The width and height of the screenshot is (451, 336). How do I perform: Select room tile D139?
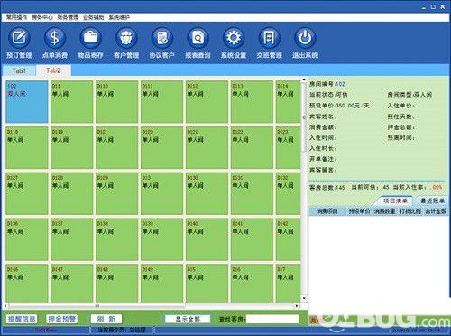(161, 239)
